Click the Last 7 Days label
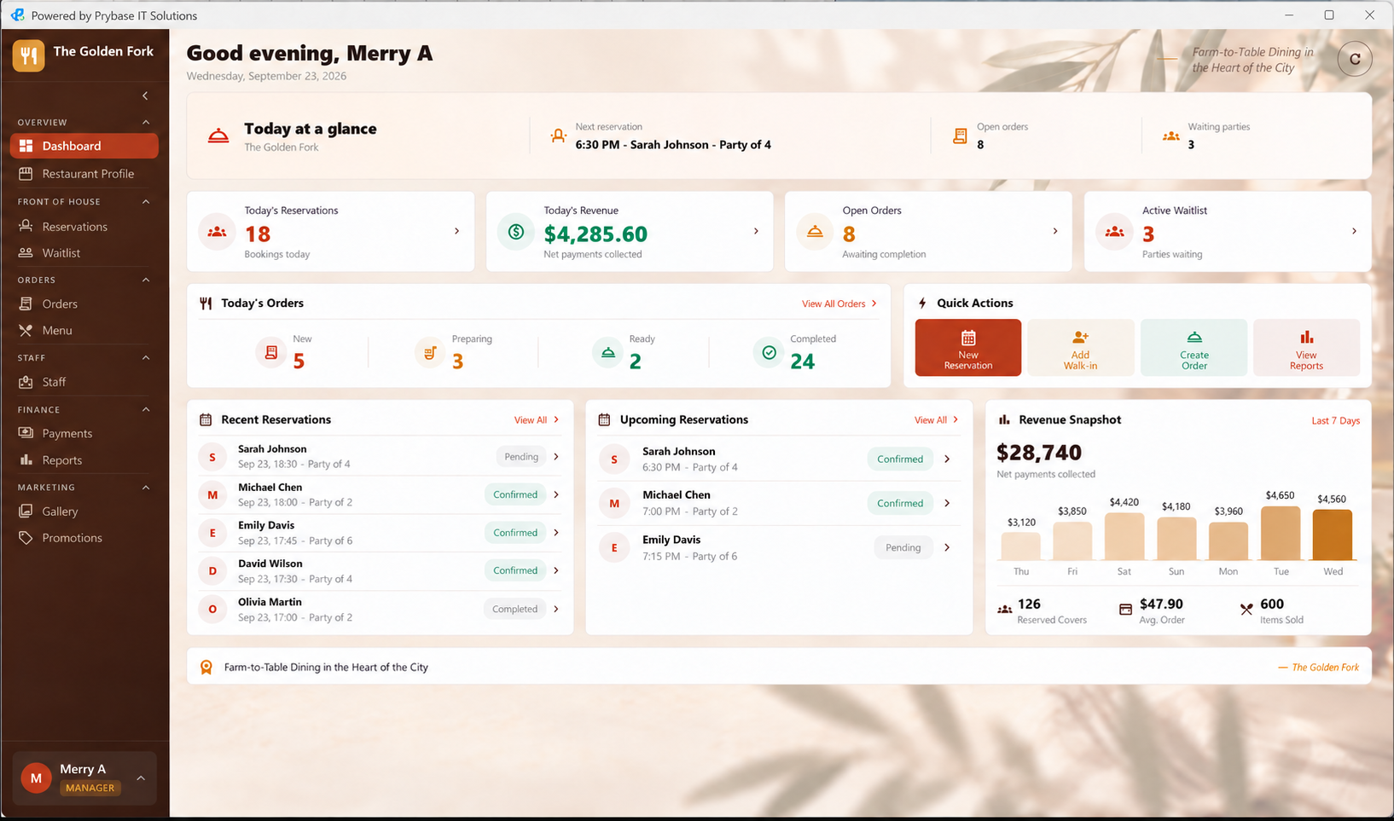The image size is (1394, 821). (1336, 421)
